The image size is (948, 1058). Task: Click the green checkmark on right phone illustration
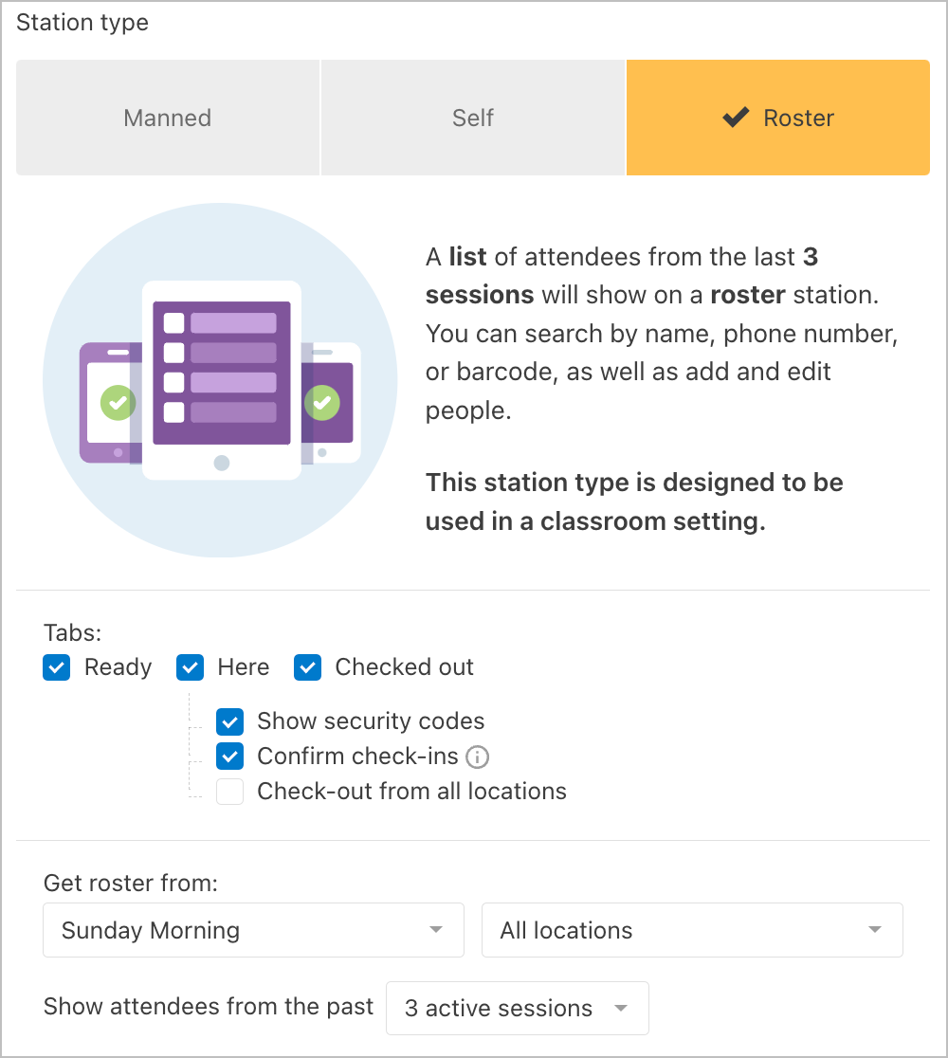pos(322,403)
